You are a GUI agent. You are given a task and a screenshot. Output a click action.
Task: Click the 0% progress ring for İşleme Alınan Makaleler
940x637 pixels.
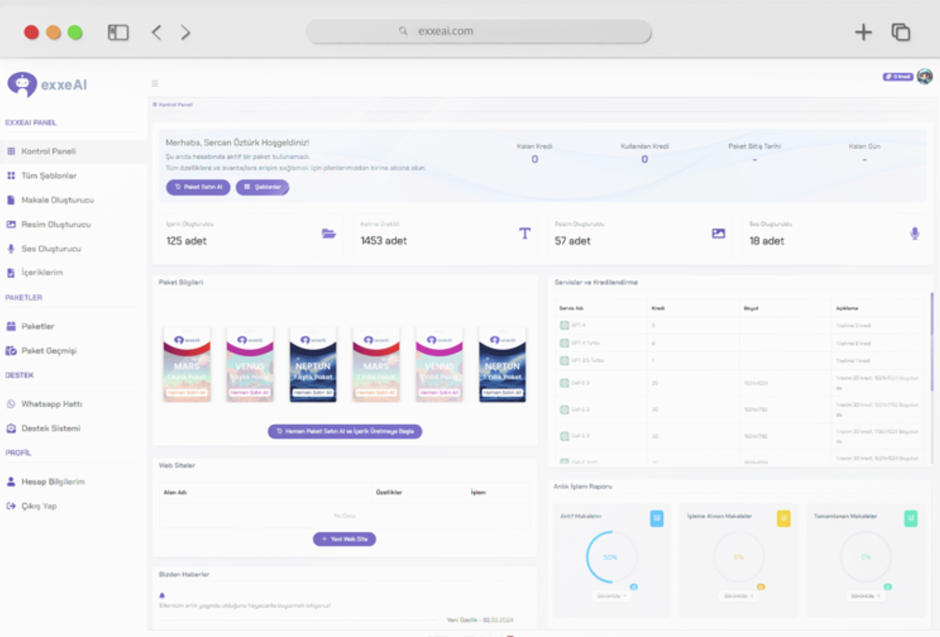coord(738,557)
